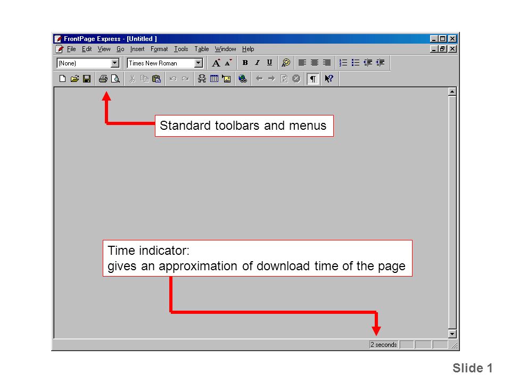This screenshot has width=511, height=383.
Task: Expand the Times New Roman font dropdown
Action: [198, 63]
